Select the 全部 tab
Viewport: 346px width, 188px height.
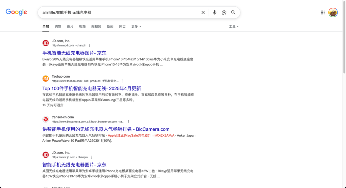coord(46,26)
